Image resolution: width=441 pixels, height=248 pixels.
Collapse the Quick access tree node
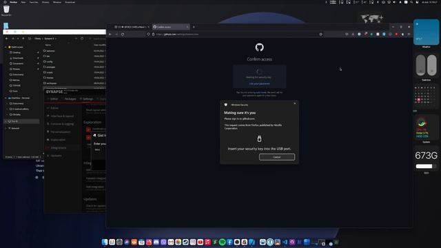pyautogui.click(x=6, y=48)
